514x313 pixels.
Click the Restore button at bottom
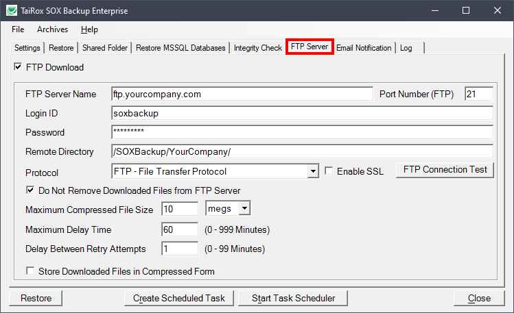pyautogui.click(x=36, y=299)
